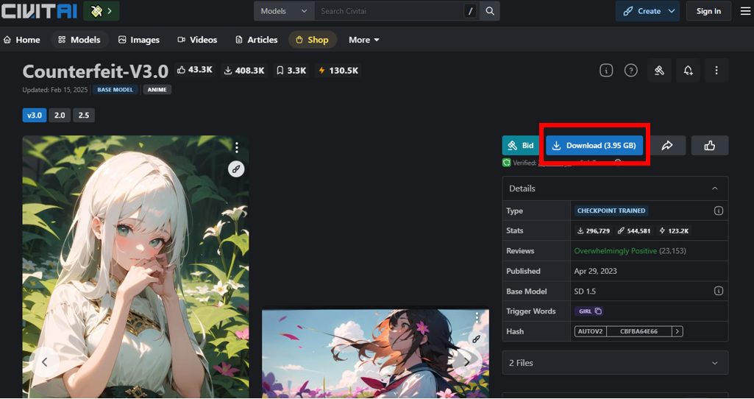
Task: Open the white-haired girl preview image
Action: tap(135, 266)
